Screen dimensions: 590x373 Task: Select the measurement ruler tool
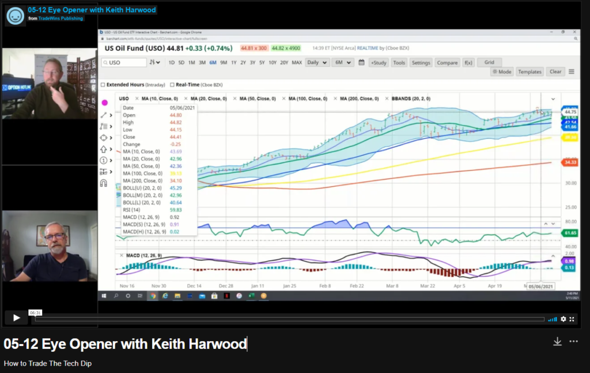pyautogui.click(x=104, y=172)
